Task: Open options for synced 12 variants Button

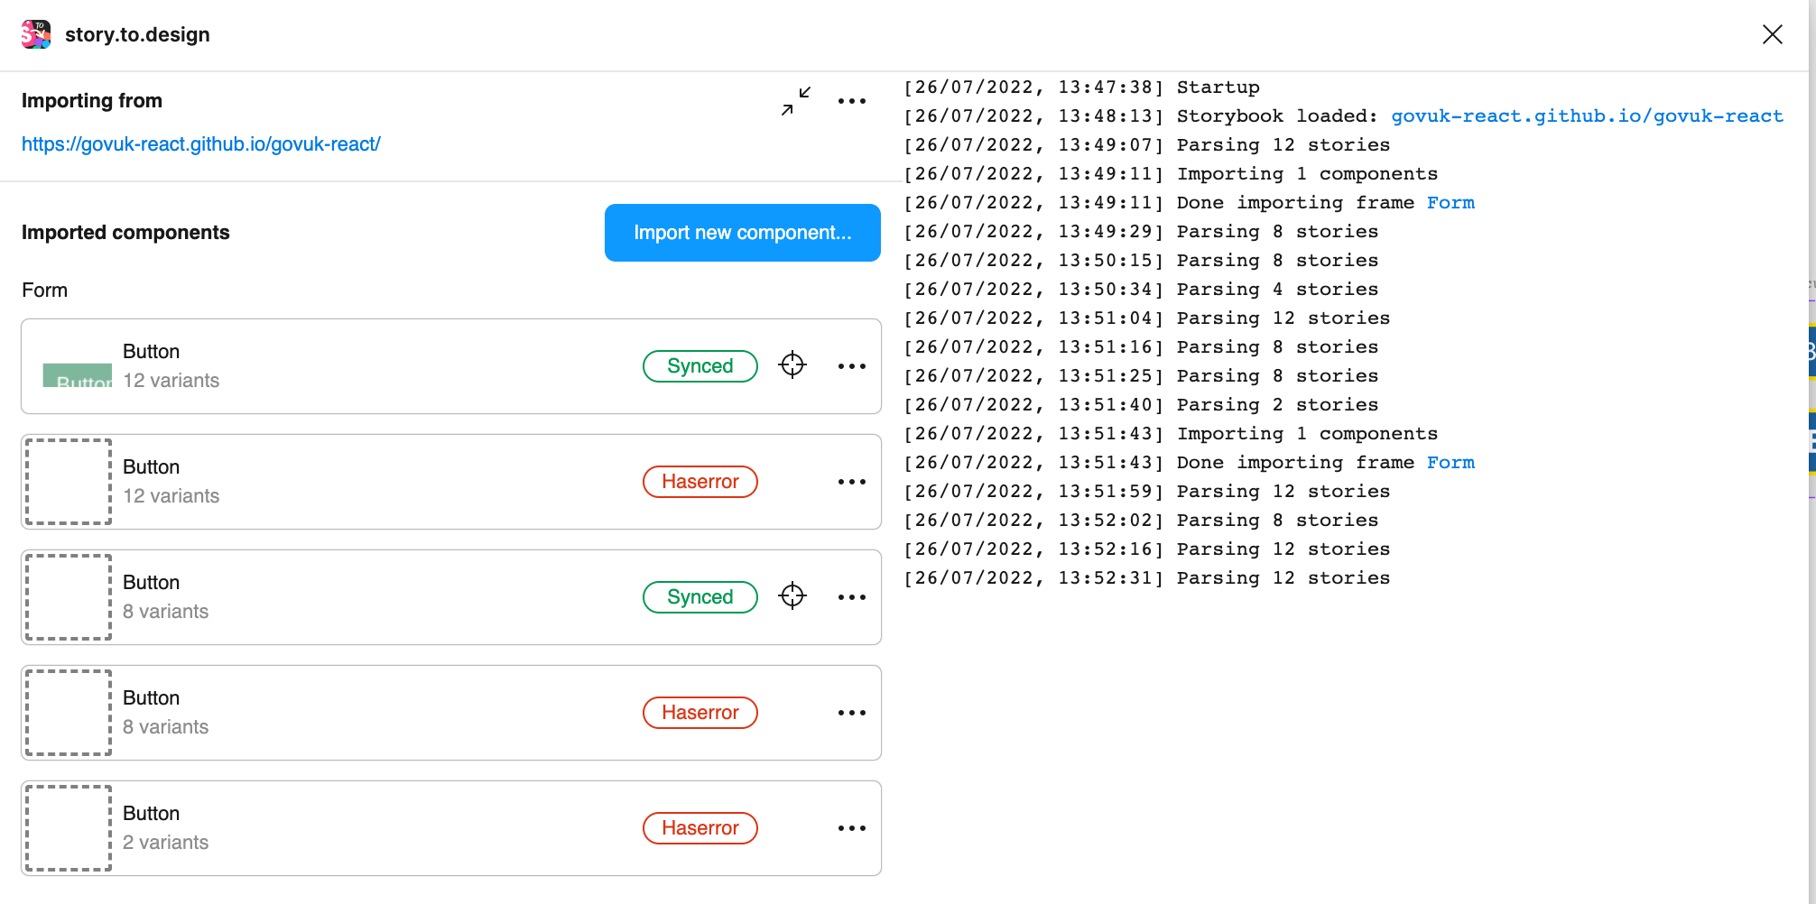Action: [x=852, y=366]
